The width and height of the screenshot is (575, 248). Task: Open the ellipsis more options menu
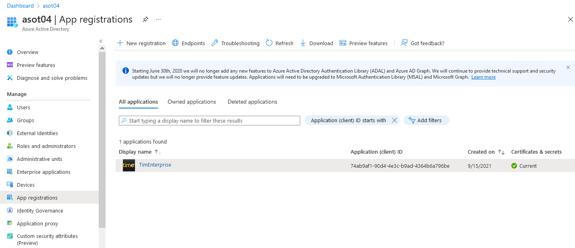(158, 19)
